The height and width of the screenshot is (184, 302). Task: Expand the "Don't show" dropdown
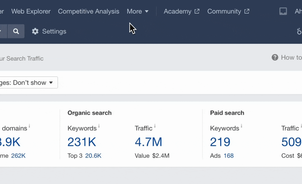pyautogui.click(x=28, y=83)
